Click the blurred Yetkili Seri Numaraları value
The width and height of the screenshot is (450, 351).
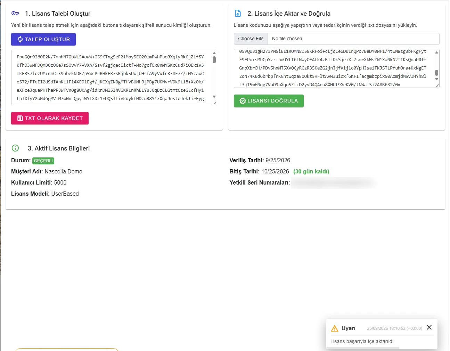click(x=334, y=182)
